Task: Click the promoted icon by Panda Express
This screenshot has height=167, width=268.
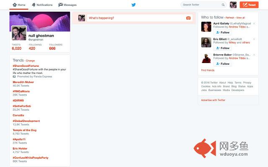Action: [14, 77]
